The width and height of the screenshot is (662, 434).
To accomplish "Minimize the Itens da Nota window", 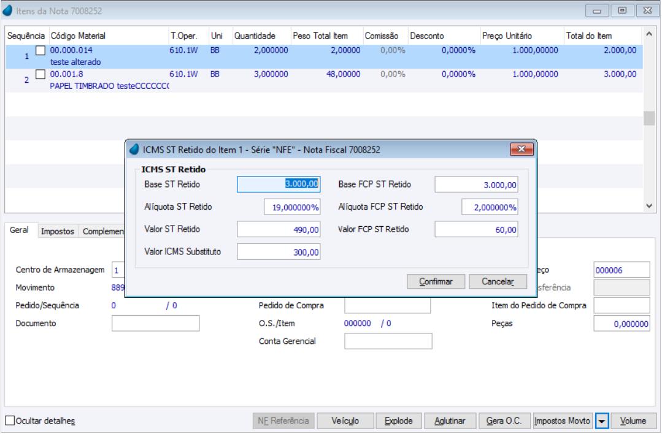I will tap(597, 10).
